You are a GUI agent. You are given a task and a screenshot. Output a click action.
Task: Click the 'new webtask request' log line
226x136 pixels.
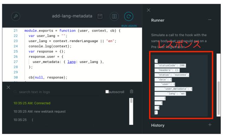tap(40, 111)
